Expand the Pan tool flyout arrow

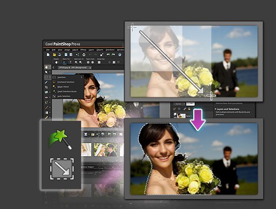[x=50, y=67]
